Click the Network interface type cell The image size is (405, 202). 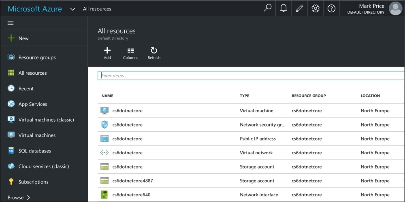(259, 195)
